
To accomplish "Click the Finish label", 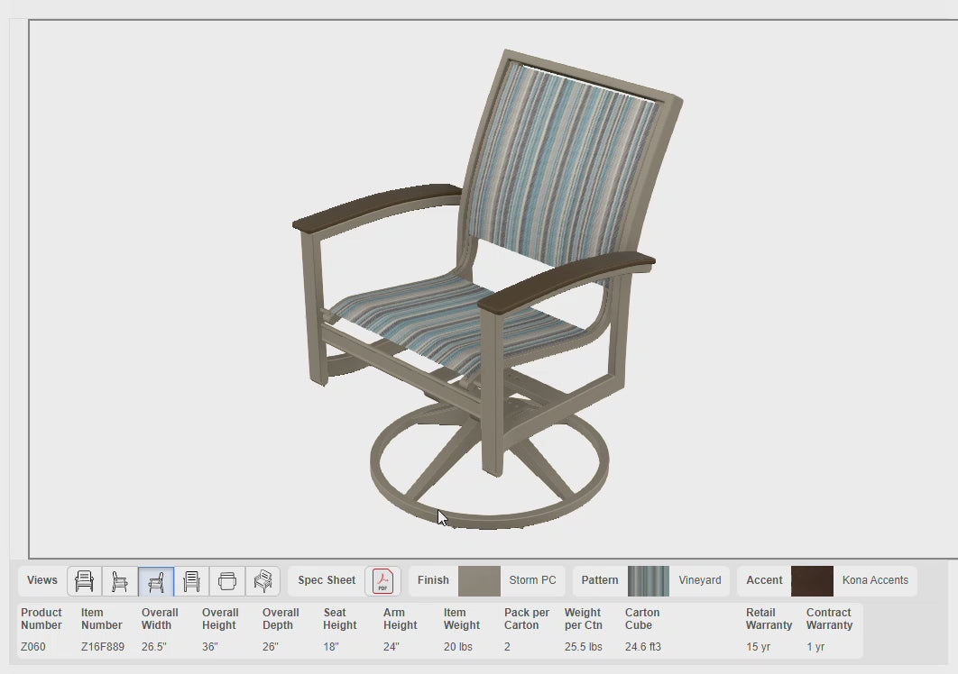I will point(433,580).
